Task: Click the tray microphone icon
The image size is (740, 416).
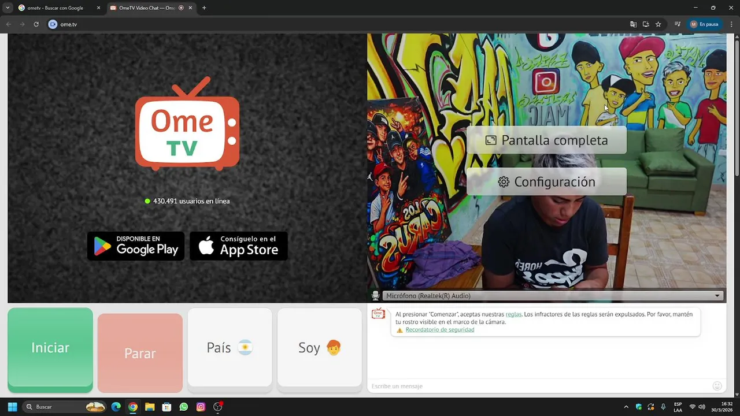Action: [663, 407]
